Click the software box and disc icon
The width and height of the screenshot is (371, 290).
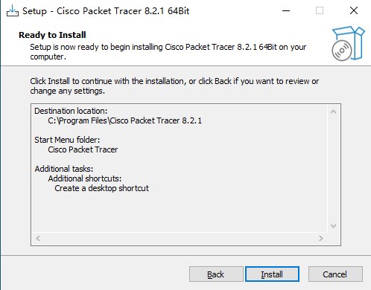point(348,44)
